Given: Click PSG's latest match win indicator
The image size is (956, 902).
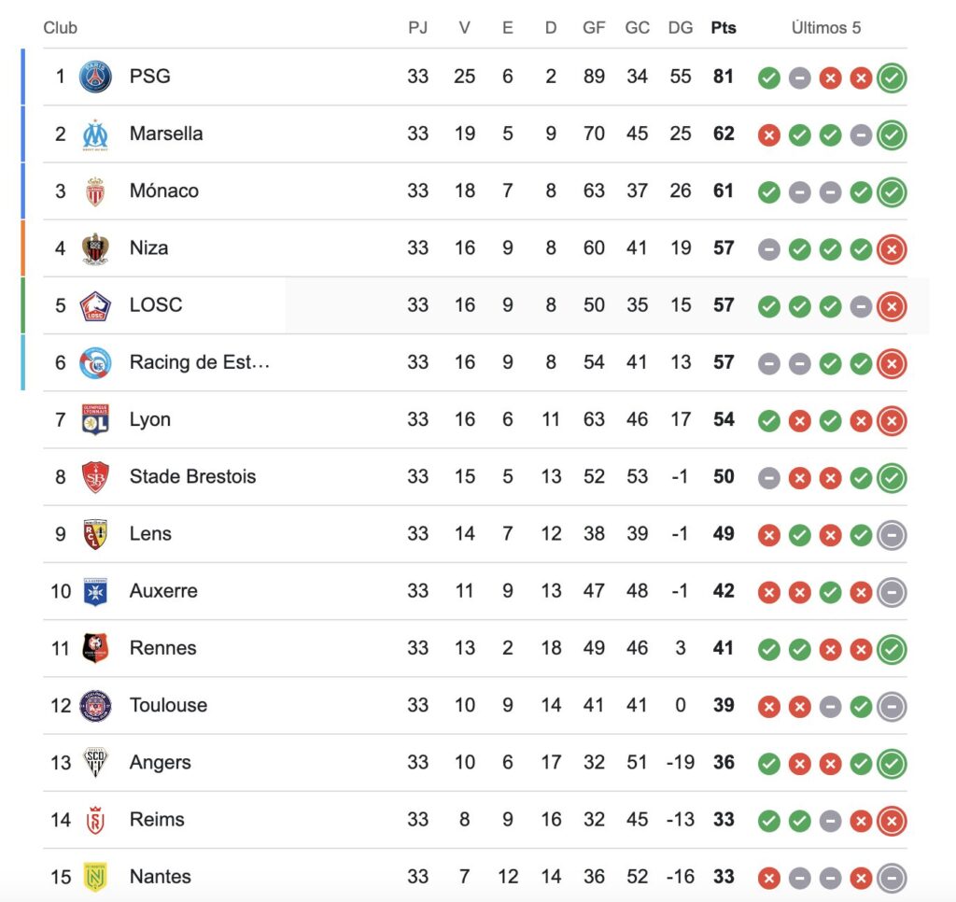Looking at the screenshot, I should point(892,78).
